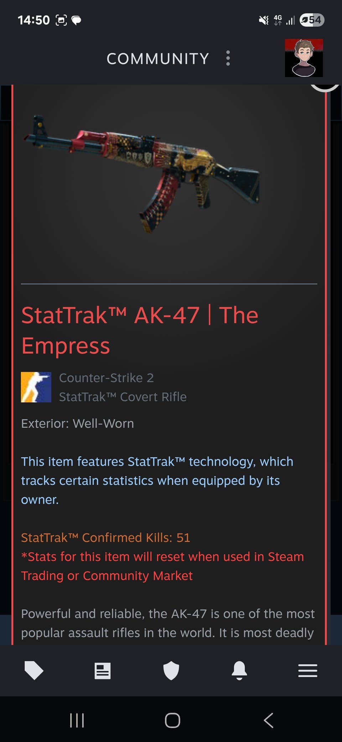Open the notifications bell icon

[239, 671]
